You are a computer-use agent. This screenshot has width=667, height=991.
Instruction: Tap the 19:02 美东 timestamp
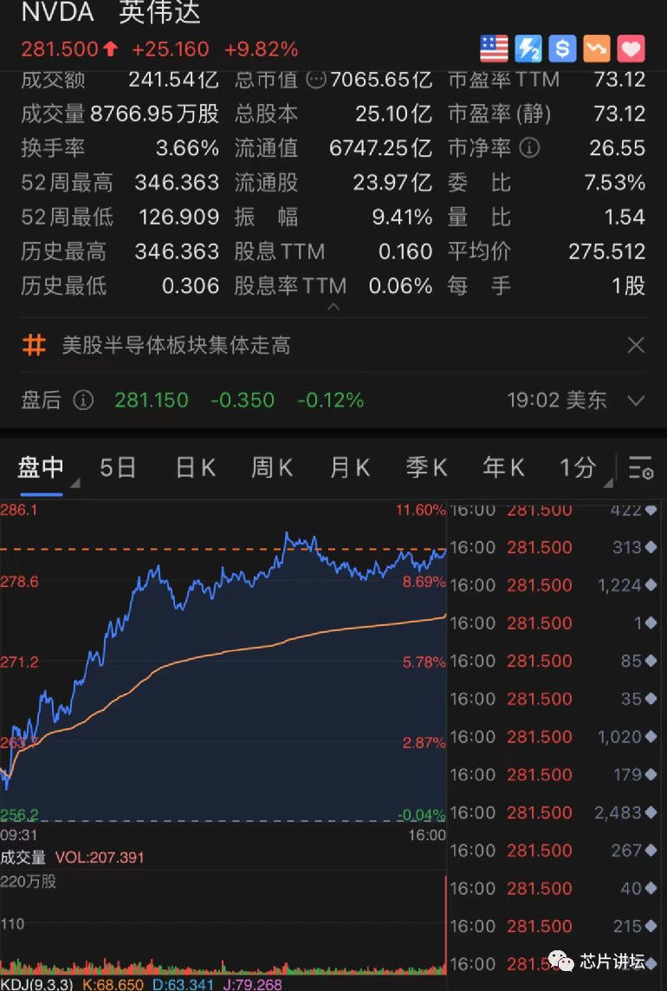pyautogui.click(x=556, y=400)
